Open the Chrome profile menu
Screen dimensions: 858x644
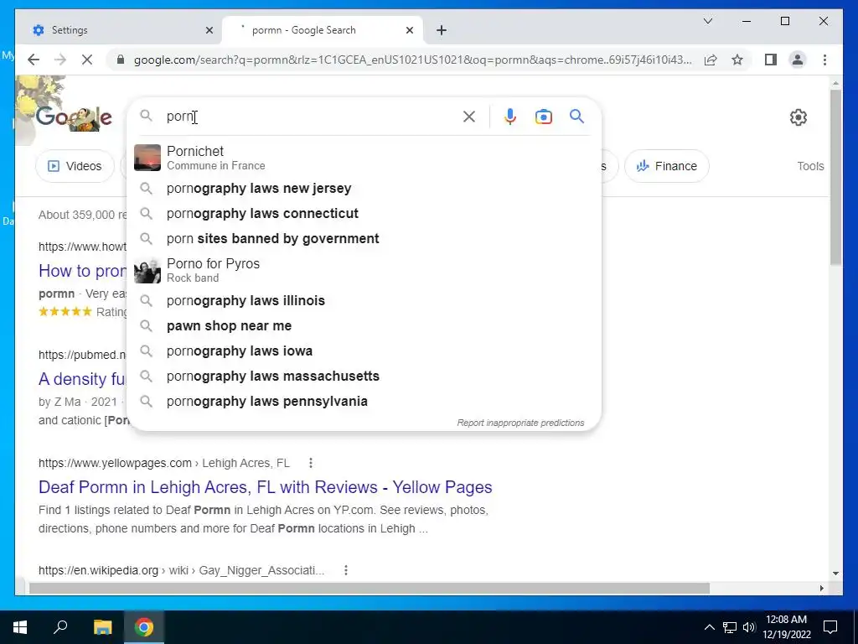pyautogui.click(x=798, y=60)
